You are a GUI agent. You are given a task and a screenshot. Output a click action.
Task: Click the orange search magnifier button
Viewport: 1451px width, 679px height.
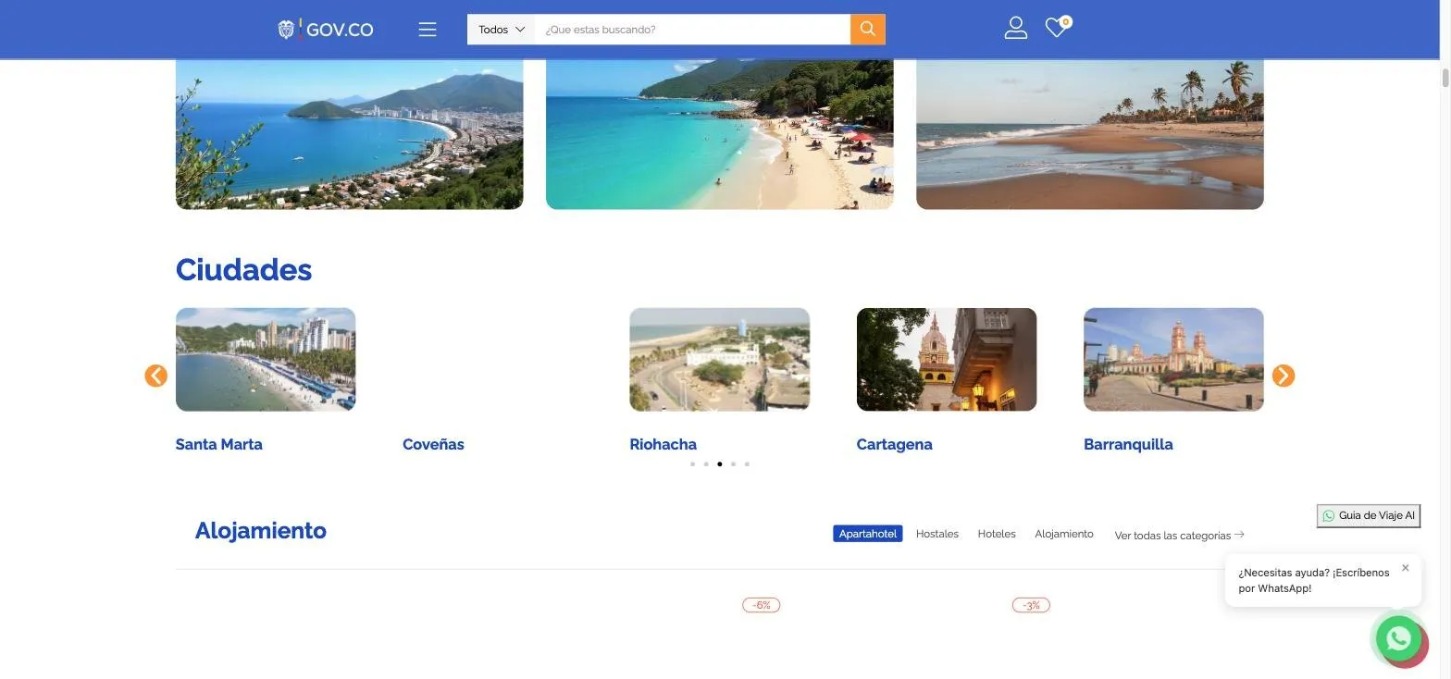(x=868, y=30)
